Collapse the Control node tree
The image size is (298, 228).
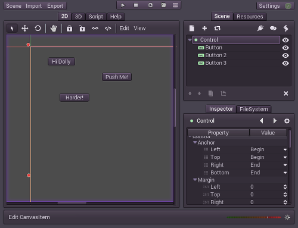pyautogui.click(x=190, y=40)
